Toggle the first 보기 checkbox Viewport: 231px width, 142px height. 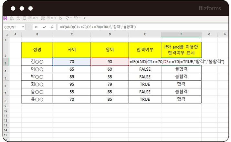pos(30,19)
